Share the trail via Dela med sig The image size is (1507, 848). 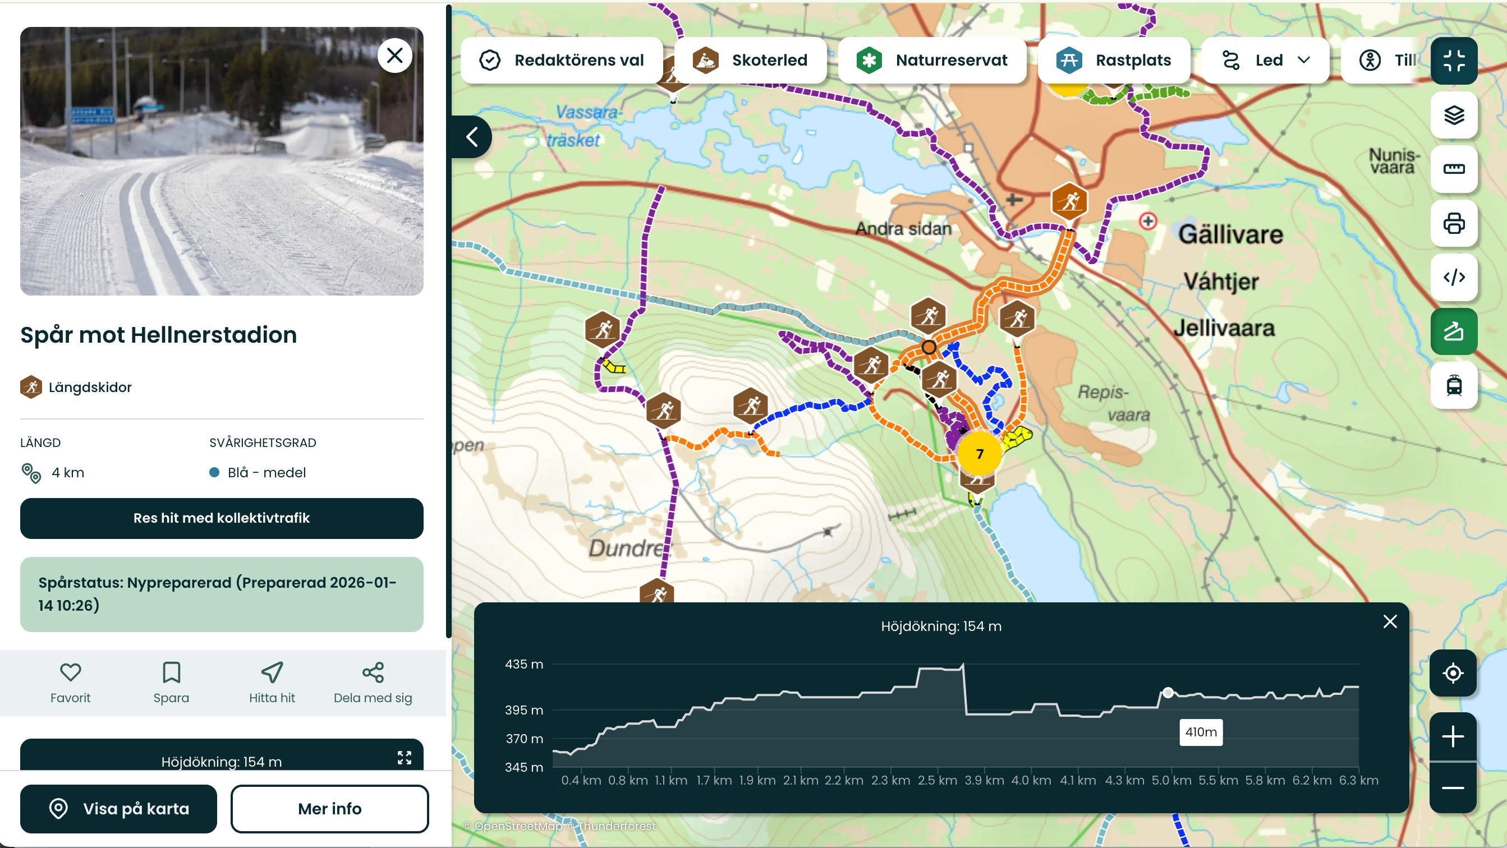pyautogui.click(x=373, y=683)
